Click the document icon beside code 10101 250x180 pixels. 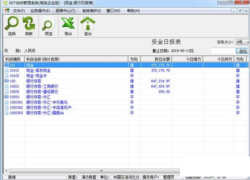tap(7, 70)
